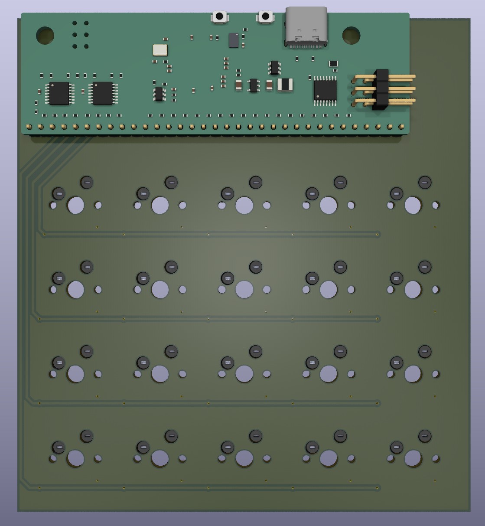Select the tactile button beside the USB-C connector
Viewport: 485px width, 526px height.
265,17
